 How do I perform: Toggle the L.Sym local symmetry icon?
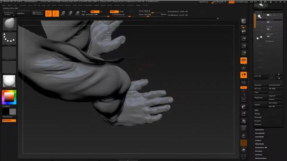244,82
